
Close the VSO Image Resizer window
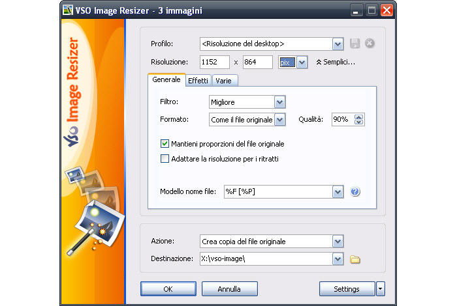(x=386, y=11)
